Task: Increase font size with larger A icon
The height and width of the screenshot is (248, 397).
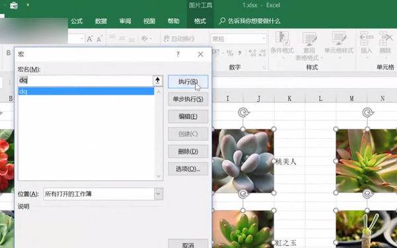Action: tap(89, 39)
